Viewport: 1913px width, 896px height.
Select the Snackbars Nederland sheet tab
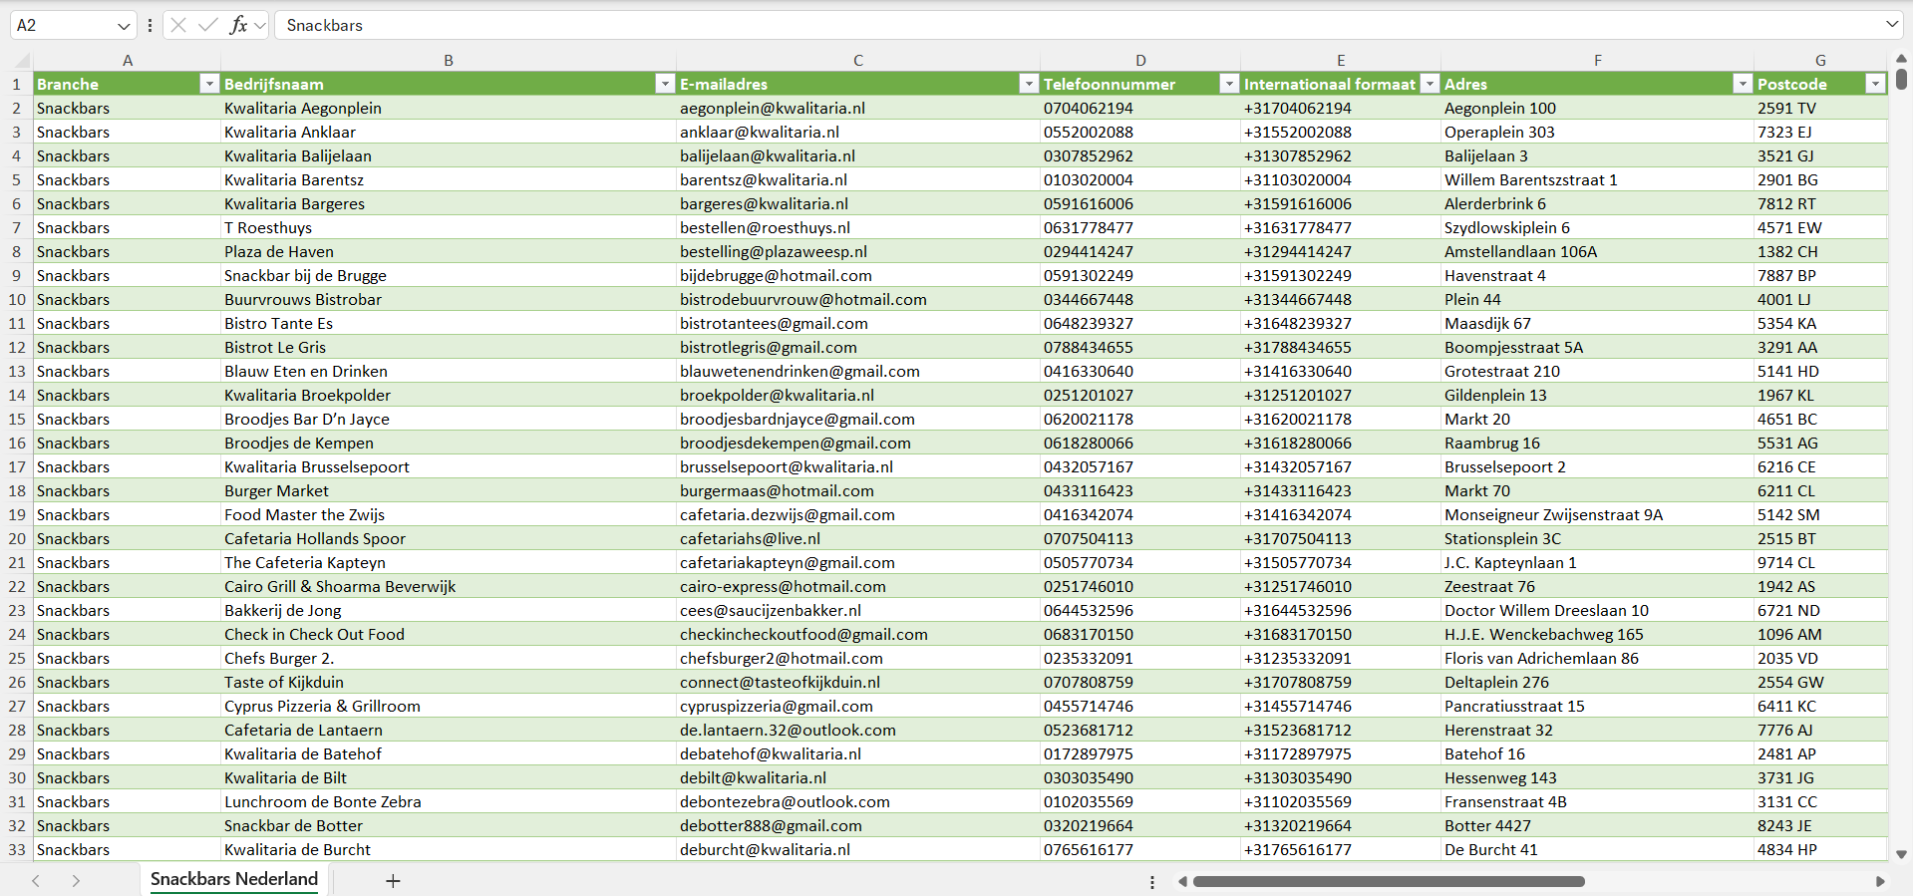coord(234,879)
